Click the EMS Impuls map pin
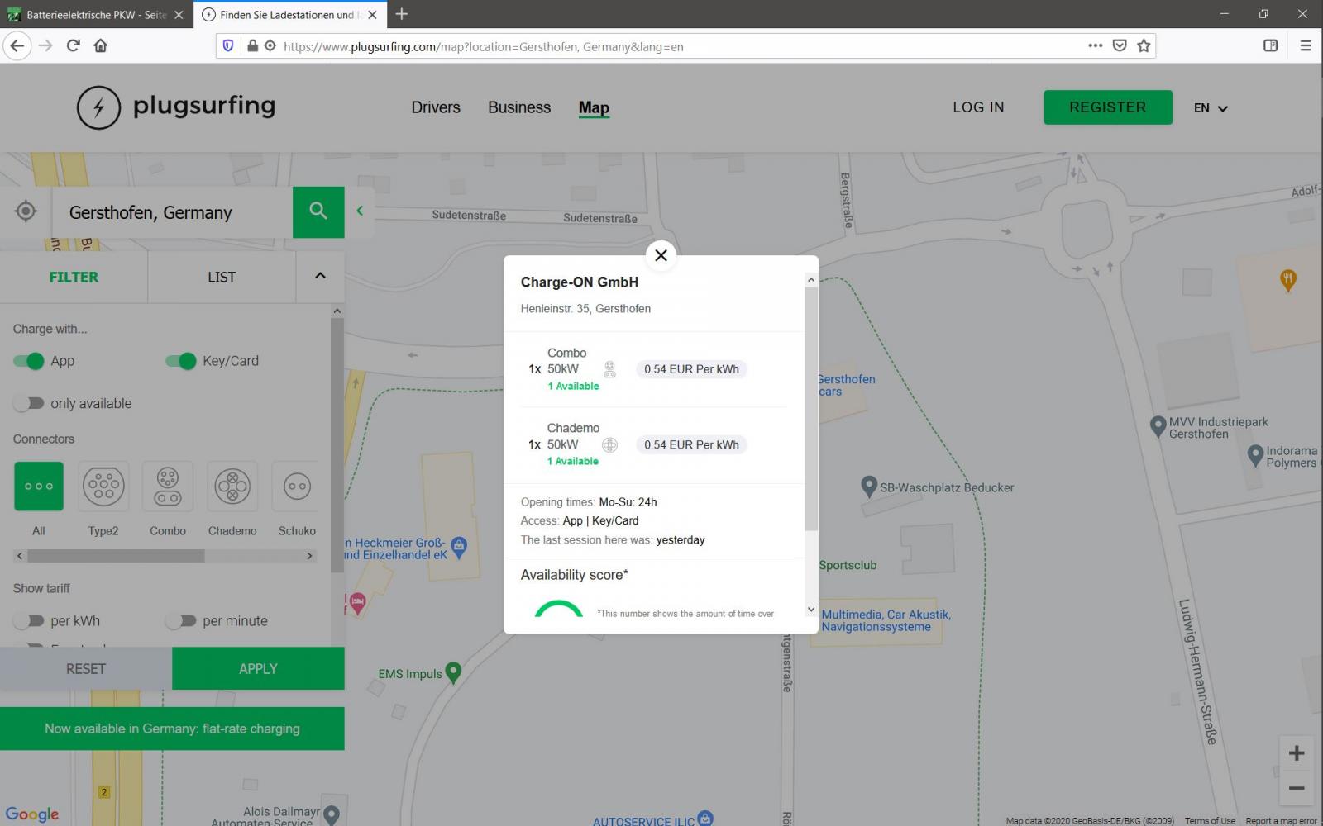 [x=453, y=672]
